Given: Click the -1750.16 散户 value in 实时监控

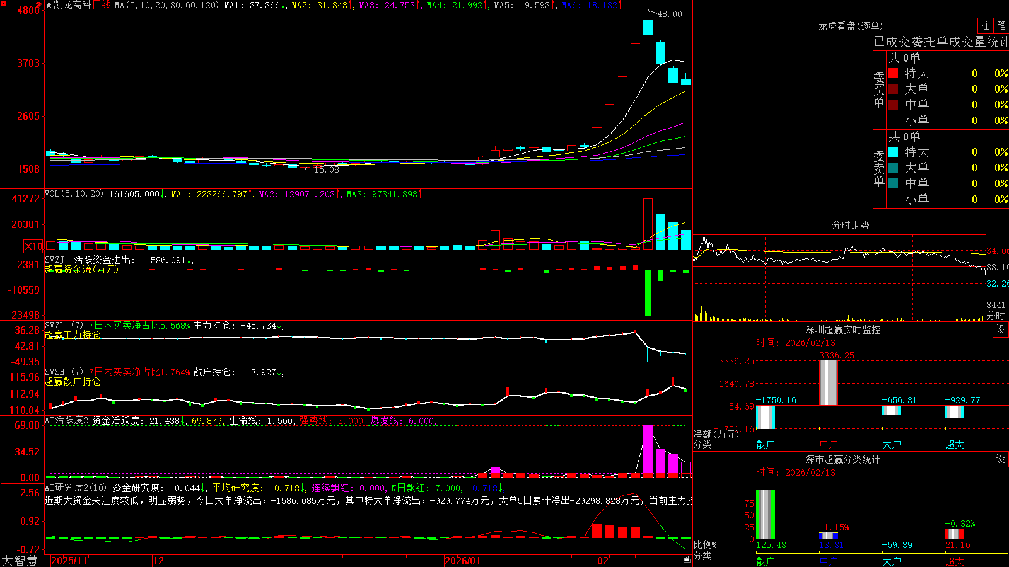Looking at the screenshot, I should click(x=776, y=400).
